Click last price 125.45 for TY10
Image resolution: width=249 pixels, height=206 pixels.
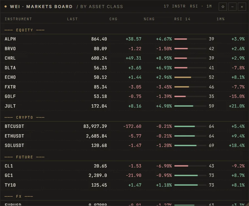coord(99,185)
